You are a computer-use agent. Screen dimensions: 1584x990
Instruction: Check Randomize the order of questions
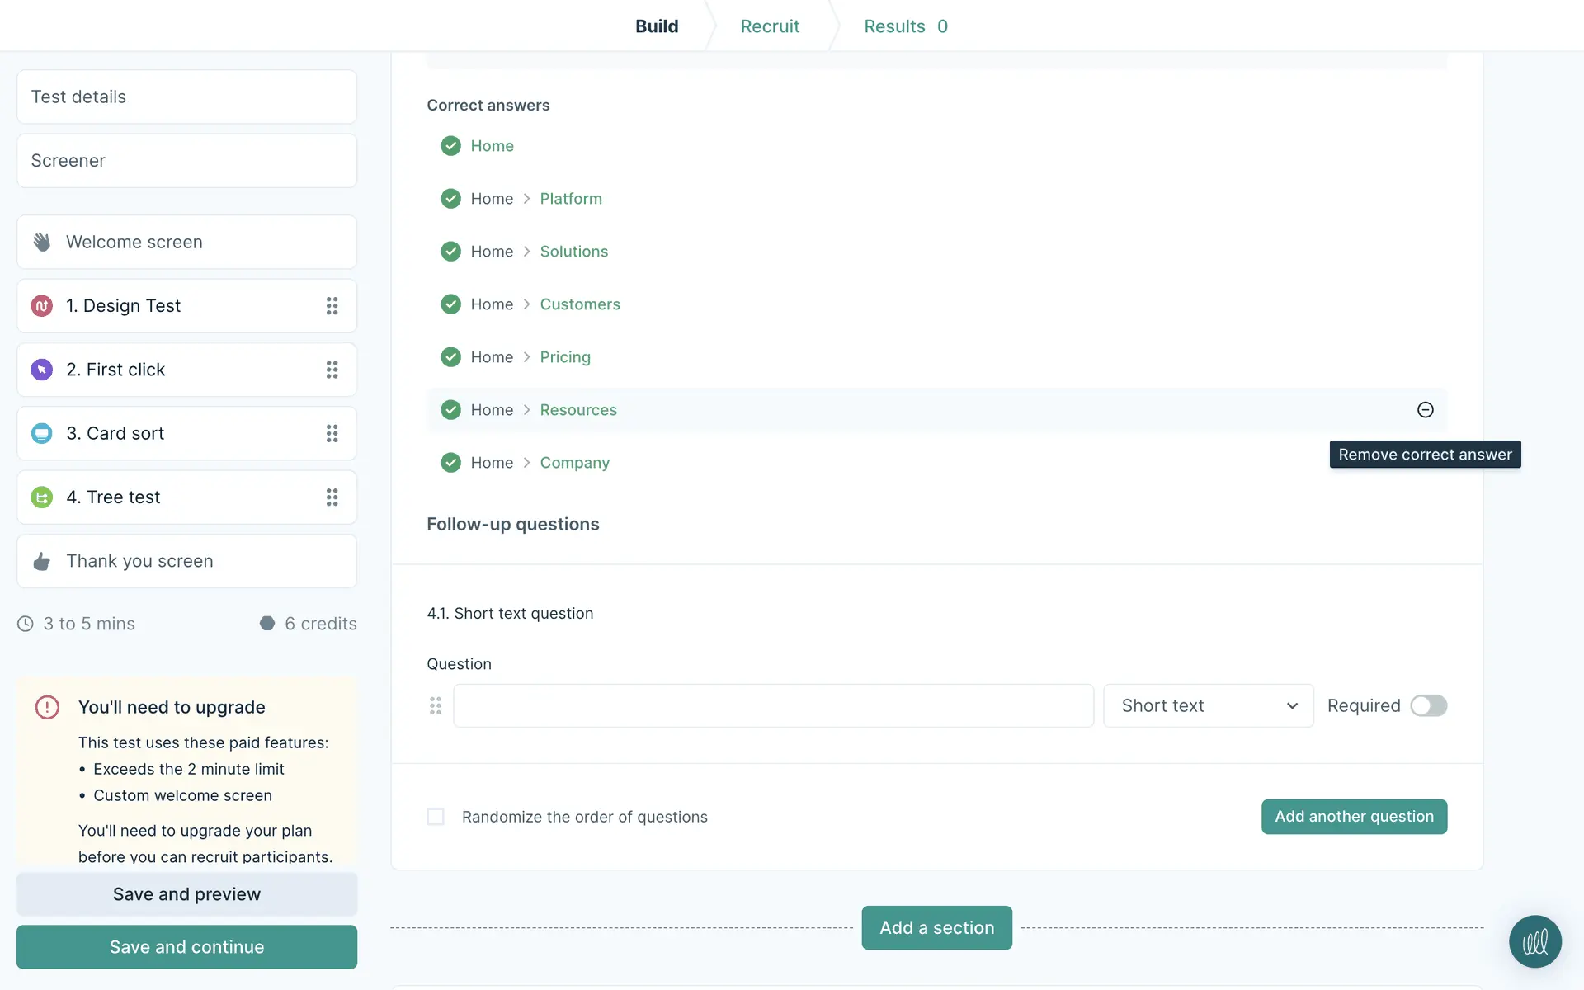(x=436, y=817)
